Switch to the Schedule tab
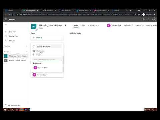The image size is (160, 120). pyautogui.click(x=91, y=25)
